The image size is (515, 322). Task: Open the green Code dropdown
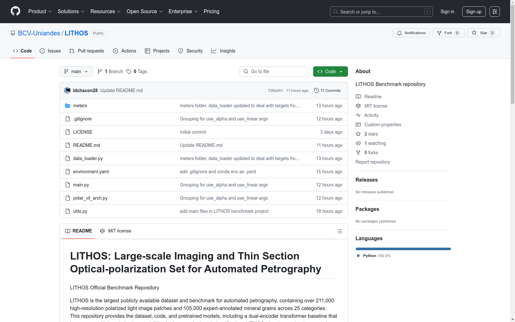tap(330, 71)
